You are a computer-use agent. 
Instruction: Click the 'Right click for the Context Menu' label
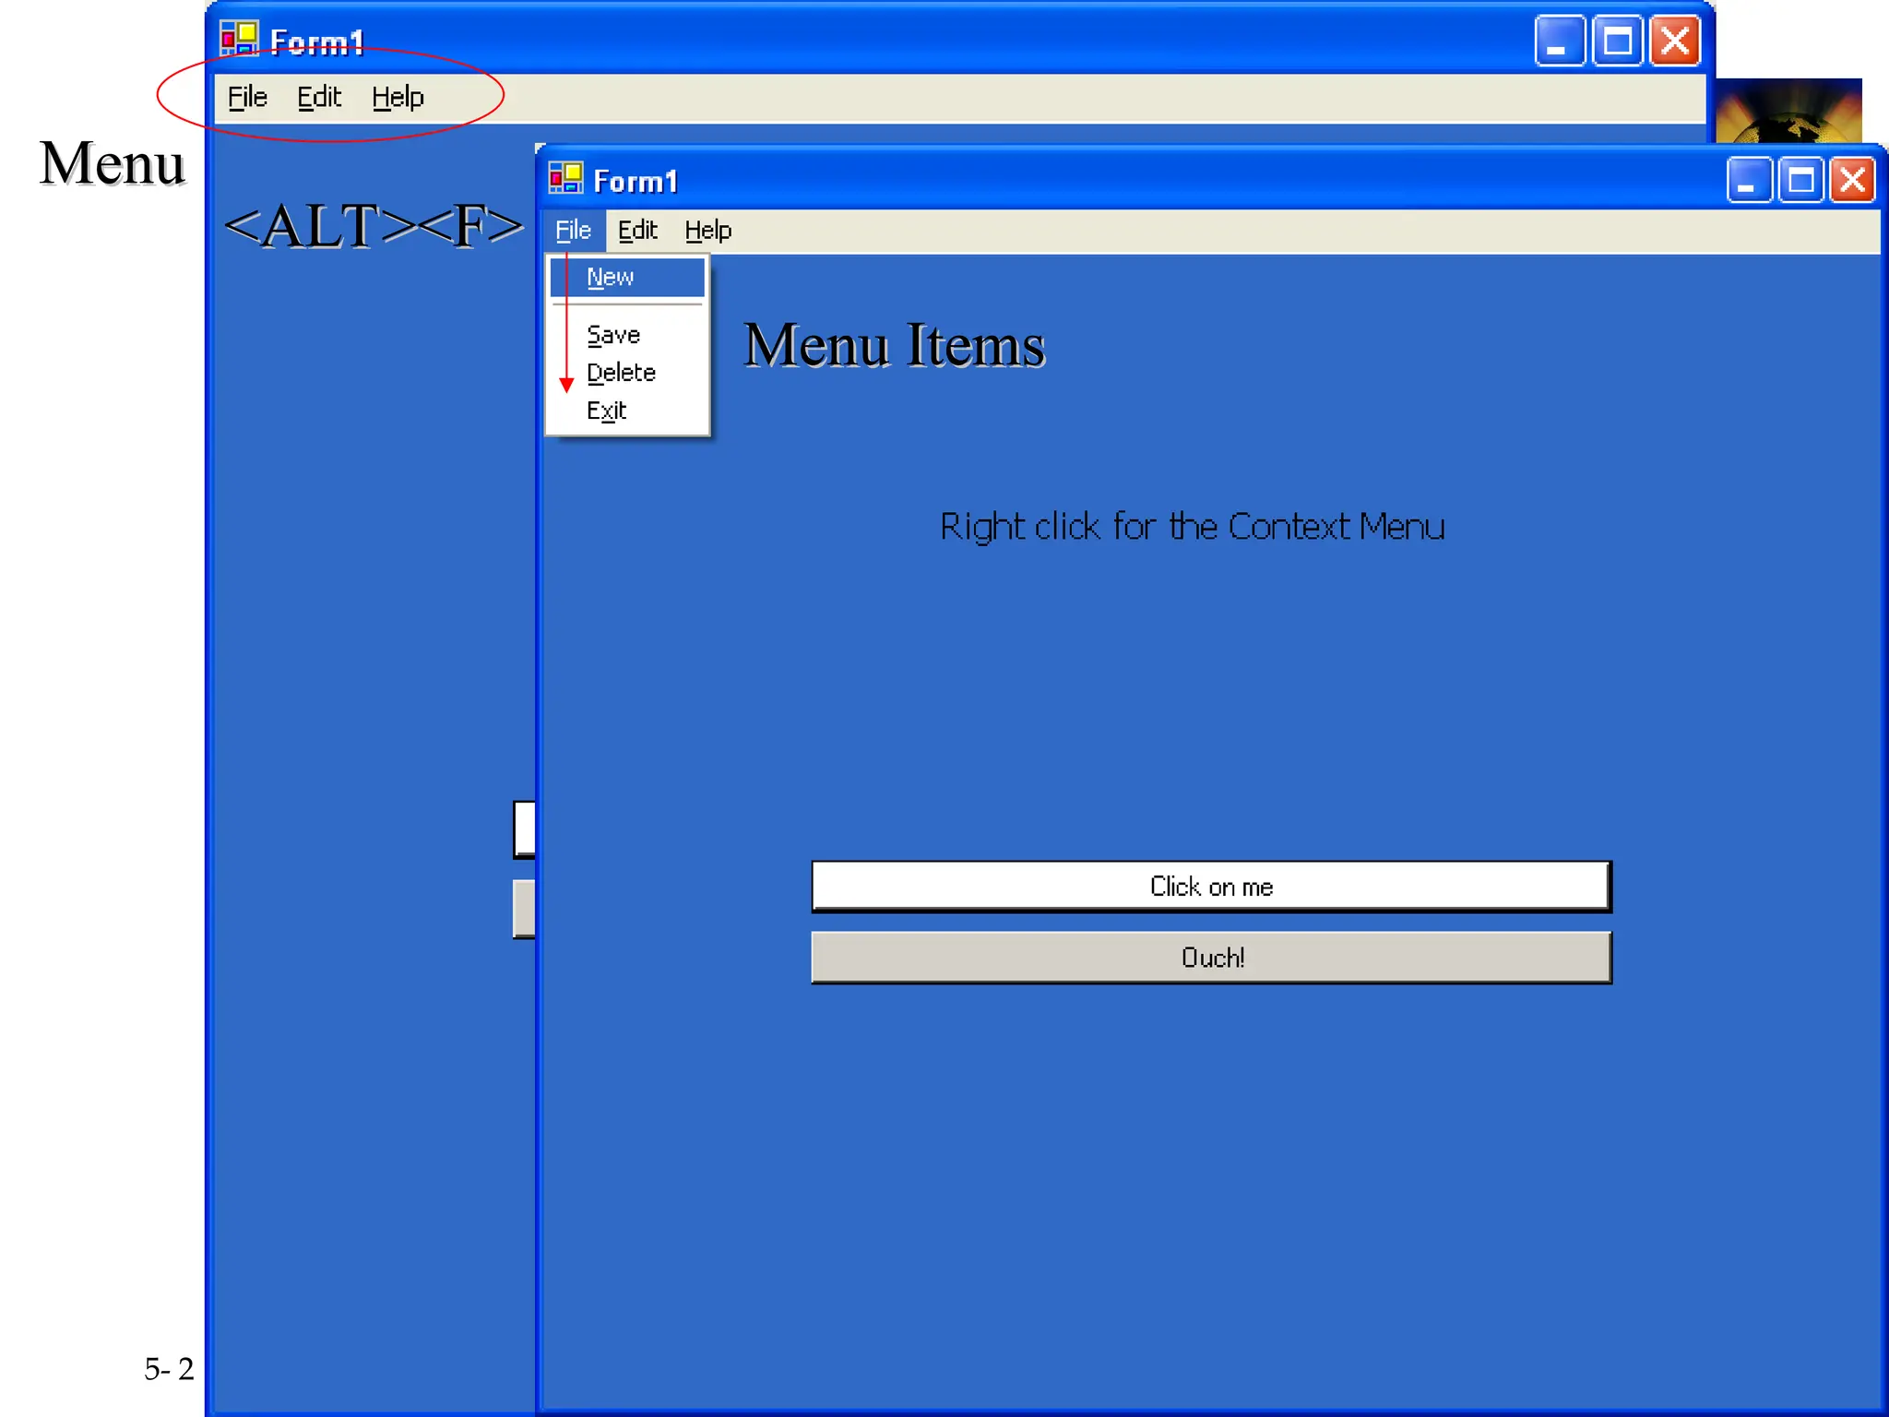click(x=1192, y=527)
